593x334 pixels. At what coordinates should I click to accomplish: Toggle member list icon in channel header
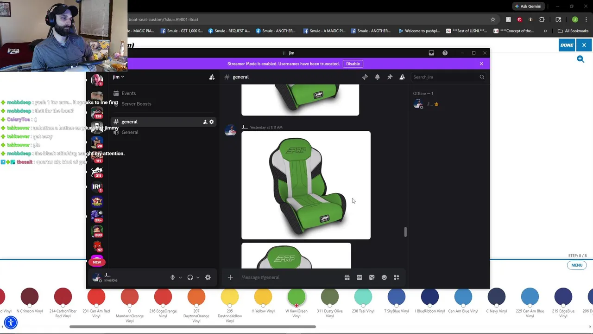click(402, 77)
